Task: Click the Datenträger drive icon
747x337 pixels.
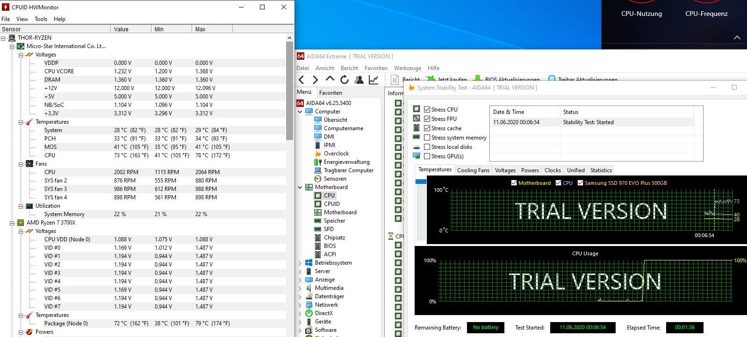Action: 309,296
